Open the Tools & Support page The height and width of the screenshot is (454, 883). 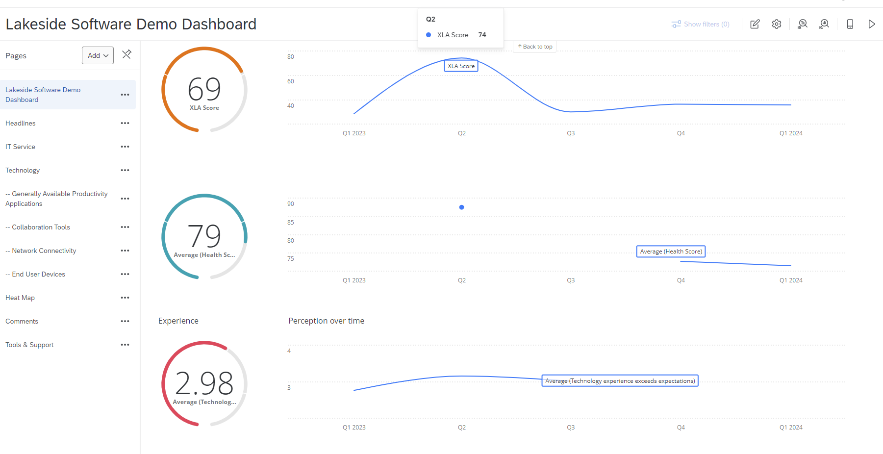pyautogui.click(x=29, y=345)
